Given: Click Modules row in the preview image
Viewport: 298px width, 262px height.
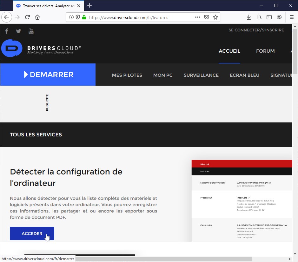Looking at the screenshot, I should pos(242,171).
